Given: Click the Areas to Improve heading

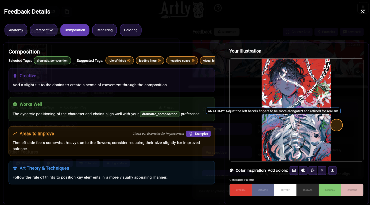Looking at the screenshot, I should [37, 133].
